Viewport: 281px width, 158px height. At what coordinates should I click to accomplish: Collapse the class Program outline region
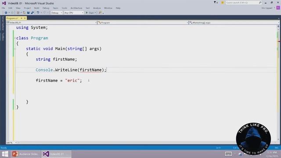[15, 38]
